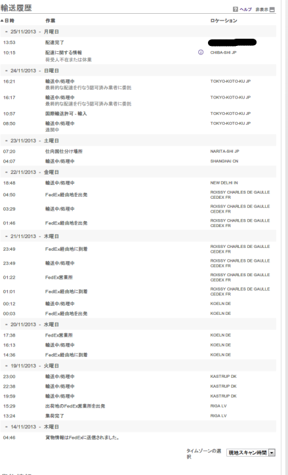Click the 01:01 FedEx経由地に到着 entry
Viewport: 288px width, 475px height.
[66, 291]
